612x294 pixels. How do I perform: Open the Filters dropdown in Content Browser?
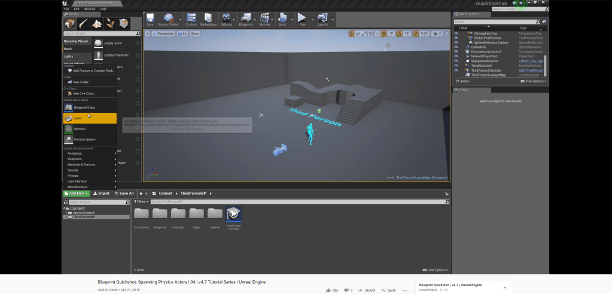pyautogui.click(x=141, y=201)
